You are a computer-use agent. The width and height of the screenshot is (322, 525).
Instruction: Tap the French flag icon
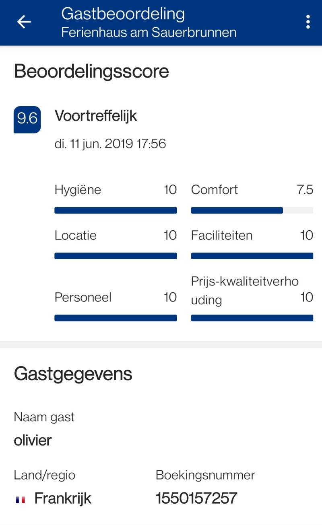20,500
